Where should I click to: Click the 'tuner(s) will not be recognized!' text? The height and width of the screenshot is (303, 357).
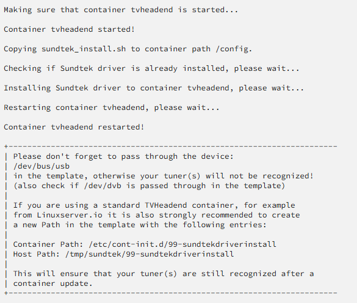pos(239,176)
